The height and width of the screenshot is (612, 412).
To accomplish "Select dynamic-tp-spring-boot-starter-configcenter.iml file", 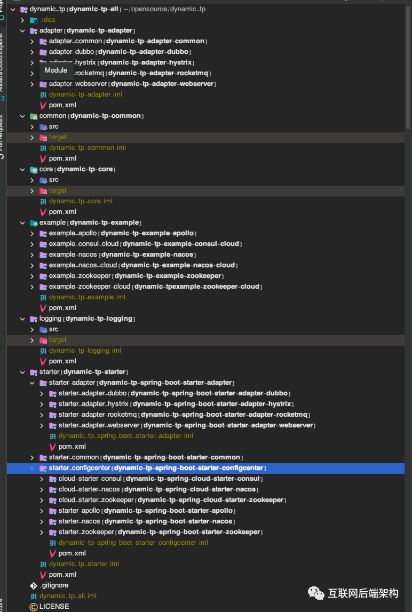I will pyautogui.click(x=133, y=543).
